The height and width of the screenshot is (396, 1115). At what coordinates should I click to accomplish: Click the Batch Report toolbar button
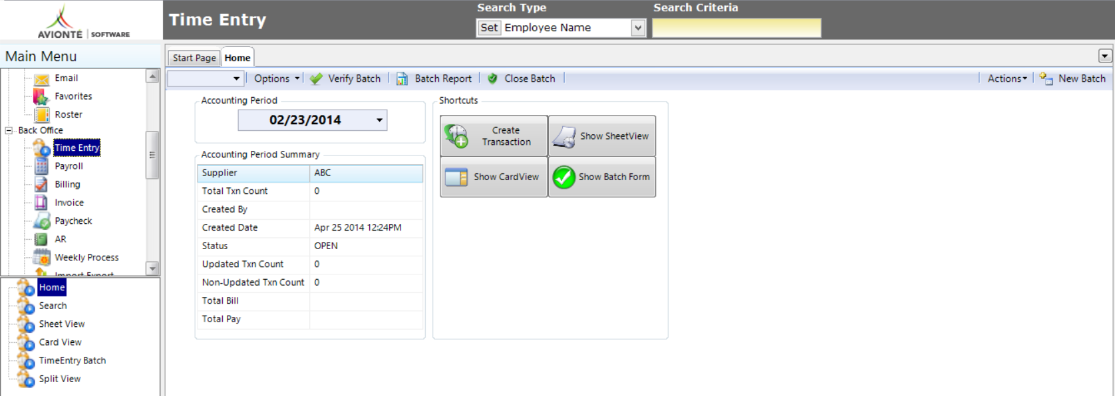tap(434, 78)
